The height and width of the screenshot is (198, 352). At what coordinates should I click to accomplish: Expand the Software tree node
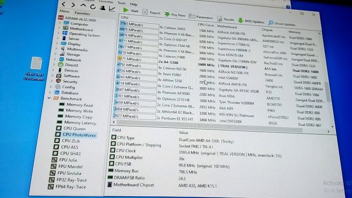52,75
